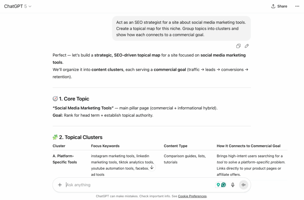
Task: Click the edit message pencil icon
Action: [x=247, y=46]
